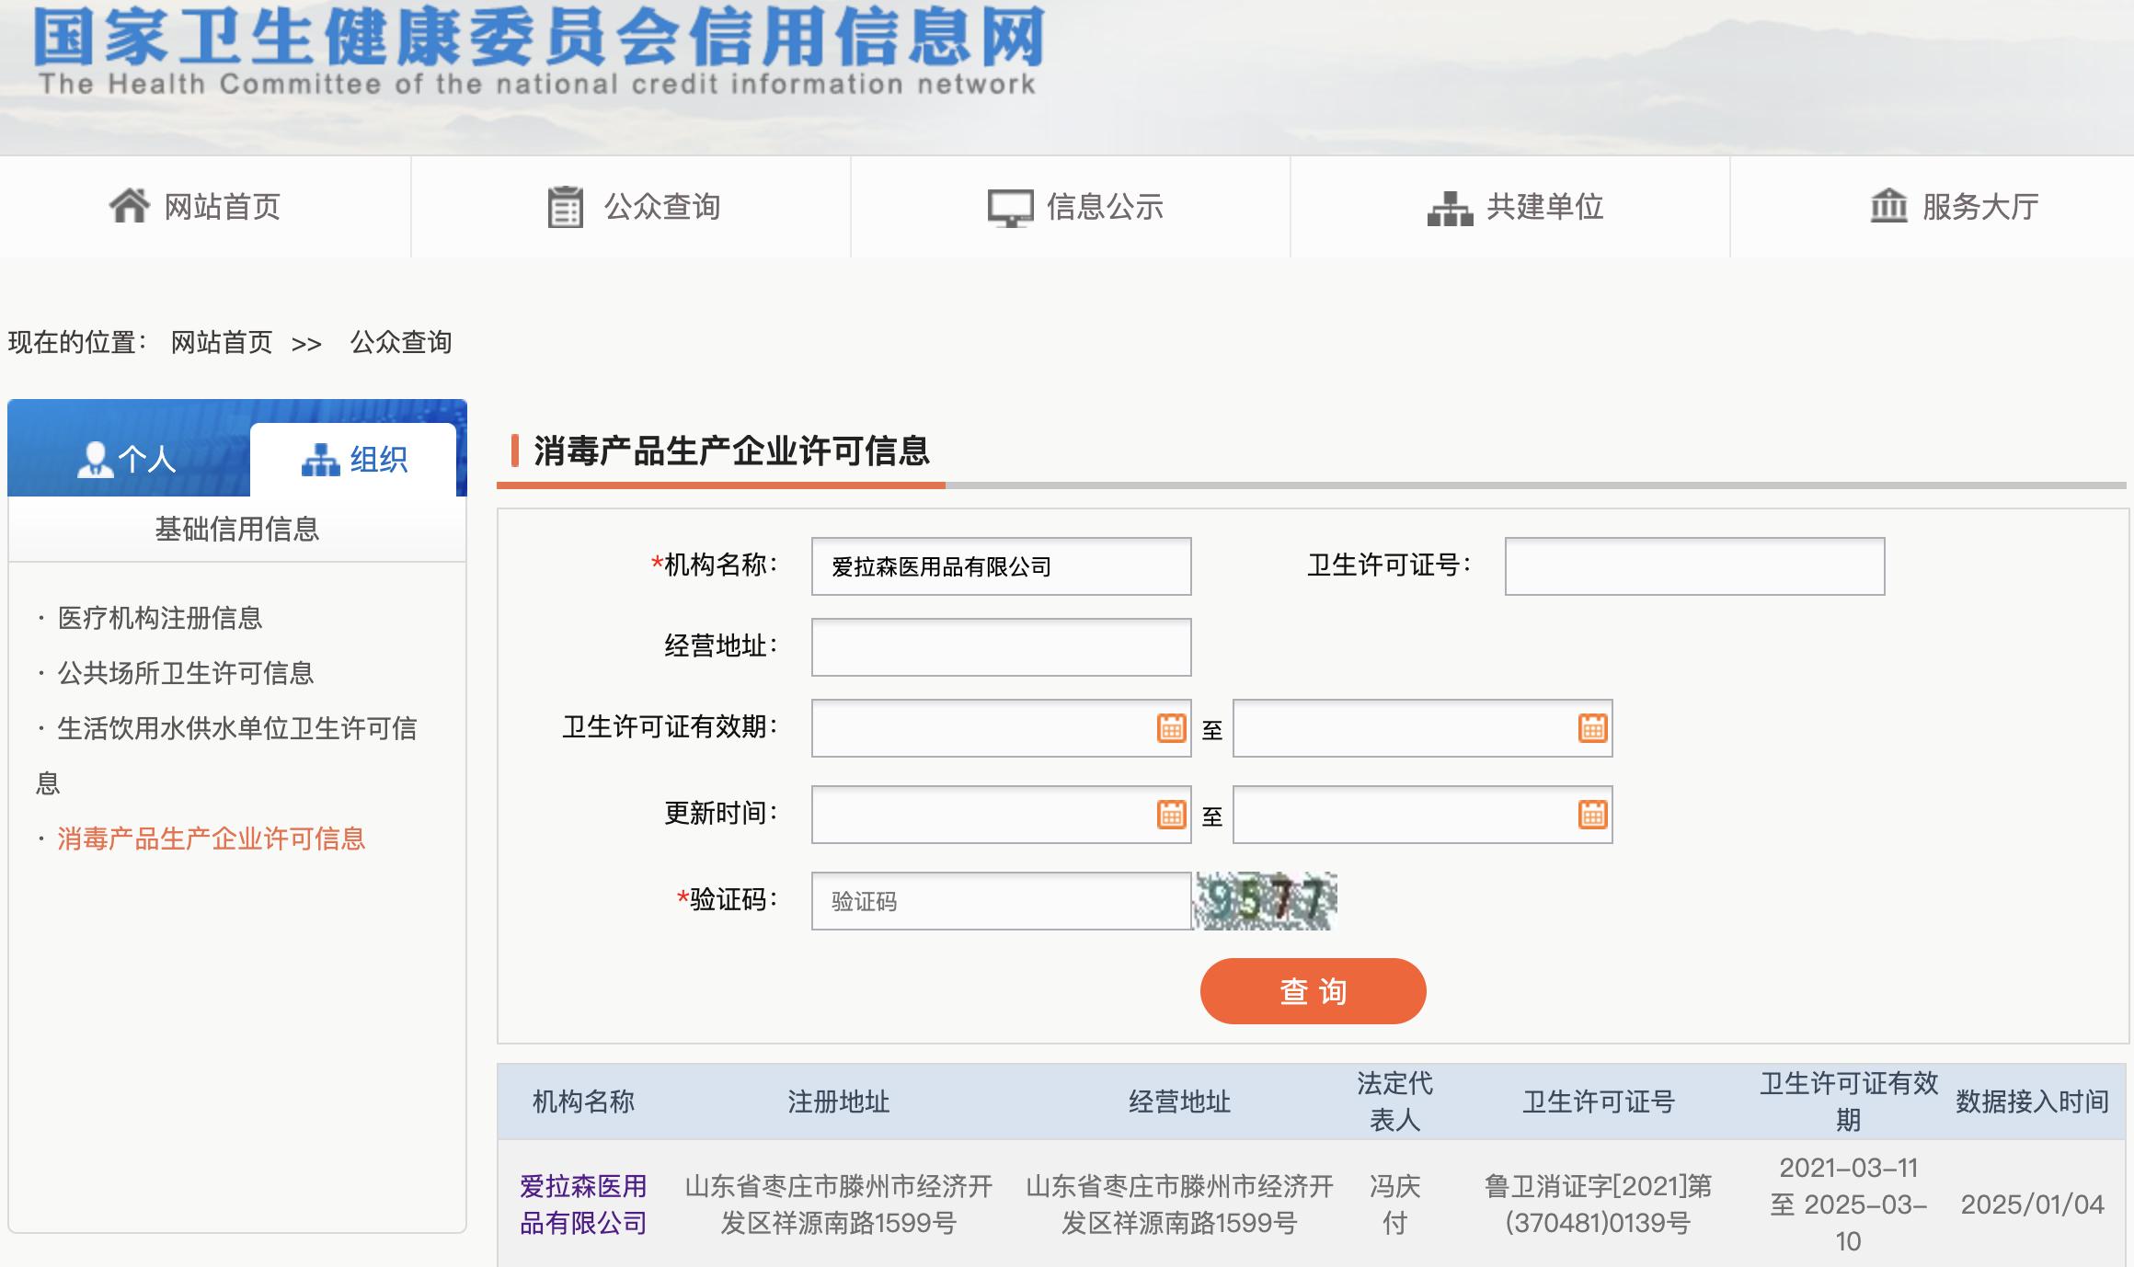Image resolution: width=2134 pixels, height=1267 pixels.
Task: Refresh the captcha image 9577
Action: [1266, 900]
